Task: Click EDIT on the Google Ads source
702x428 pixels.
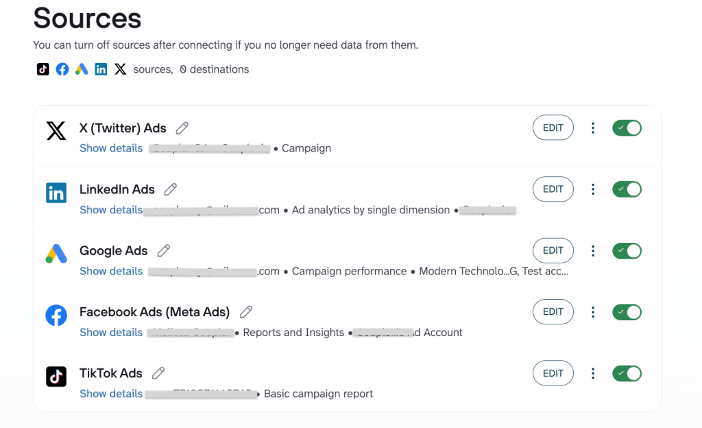Action: point(553,250)
